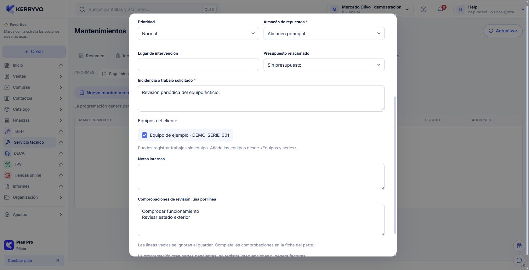Image resolution: width=529 pixels, height=270 pixels.
Task: Expand the Ajustes menu chevron
Action: [61, 215]
